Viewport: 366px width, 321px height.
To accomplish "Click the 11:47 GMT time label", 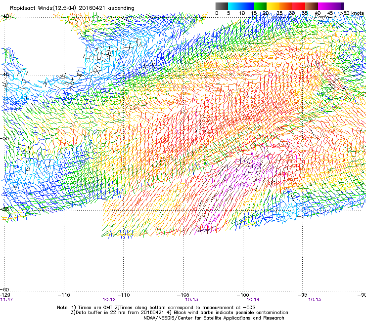I will tap(6, 300).
